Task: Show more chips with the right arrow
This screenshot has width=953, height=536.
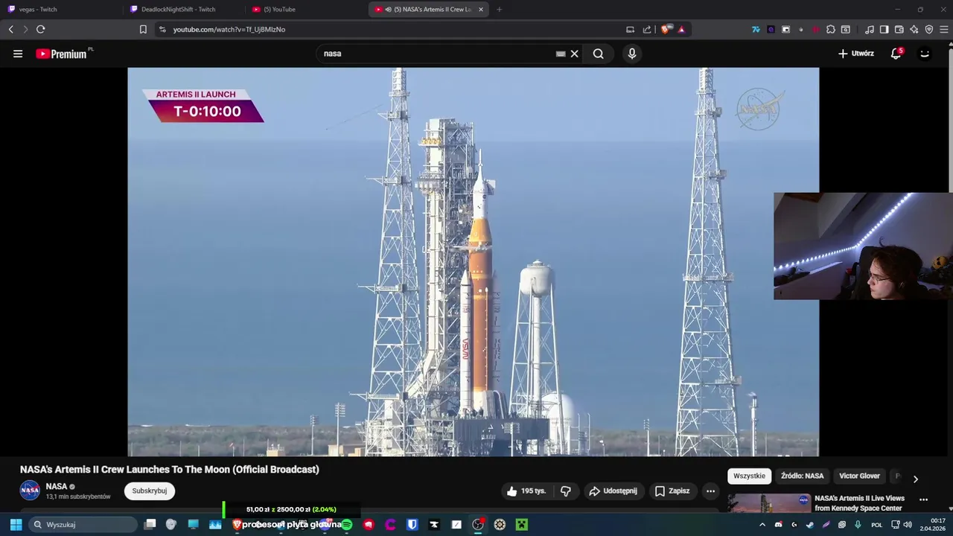Action: 916,479
